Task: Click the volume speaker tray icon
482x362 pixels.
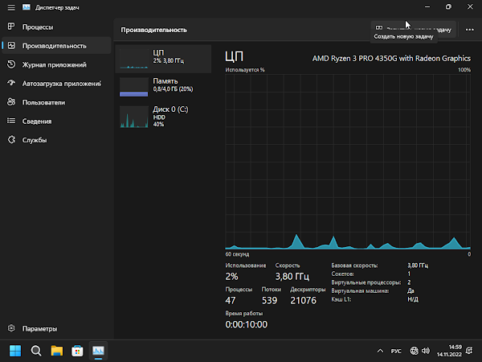Action: pos(426,351)
